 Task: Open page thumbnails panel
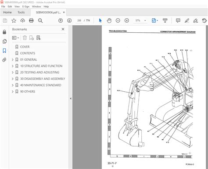[4, 41]
